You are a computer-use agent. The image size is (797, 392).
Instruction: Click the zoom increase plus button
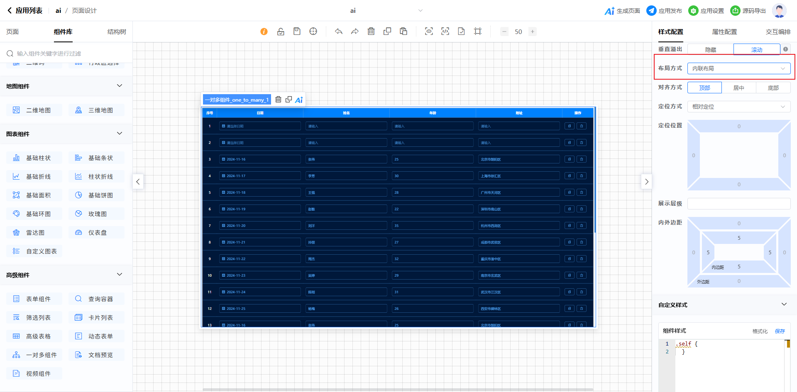click(x=533, y=32)
